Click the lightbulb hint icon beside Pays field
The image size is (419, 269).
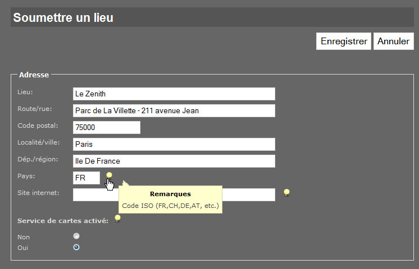coord(109,175)
